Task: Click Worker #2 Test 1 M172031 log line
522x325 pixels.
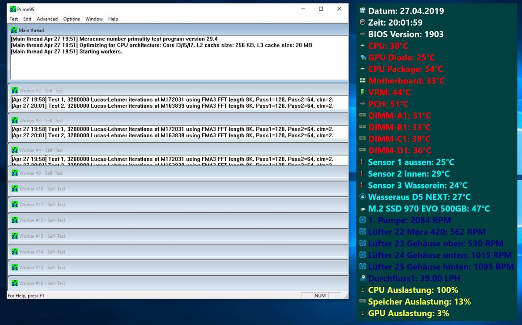Action: (x=173, y=99)
